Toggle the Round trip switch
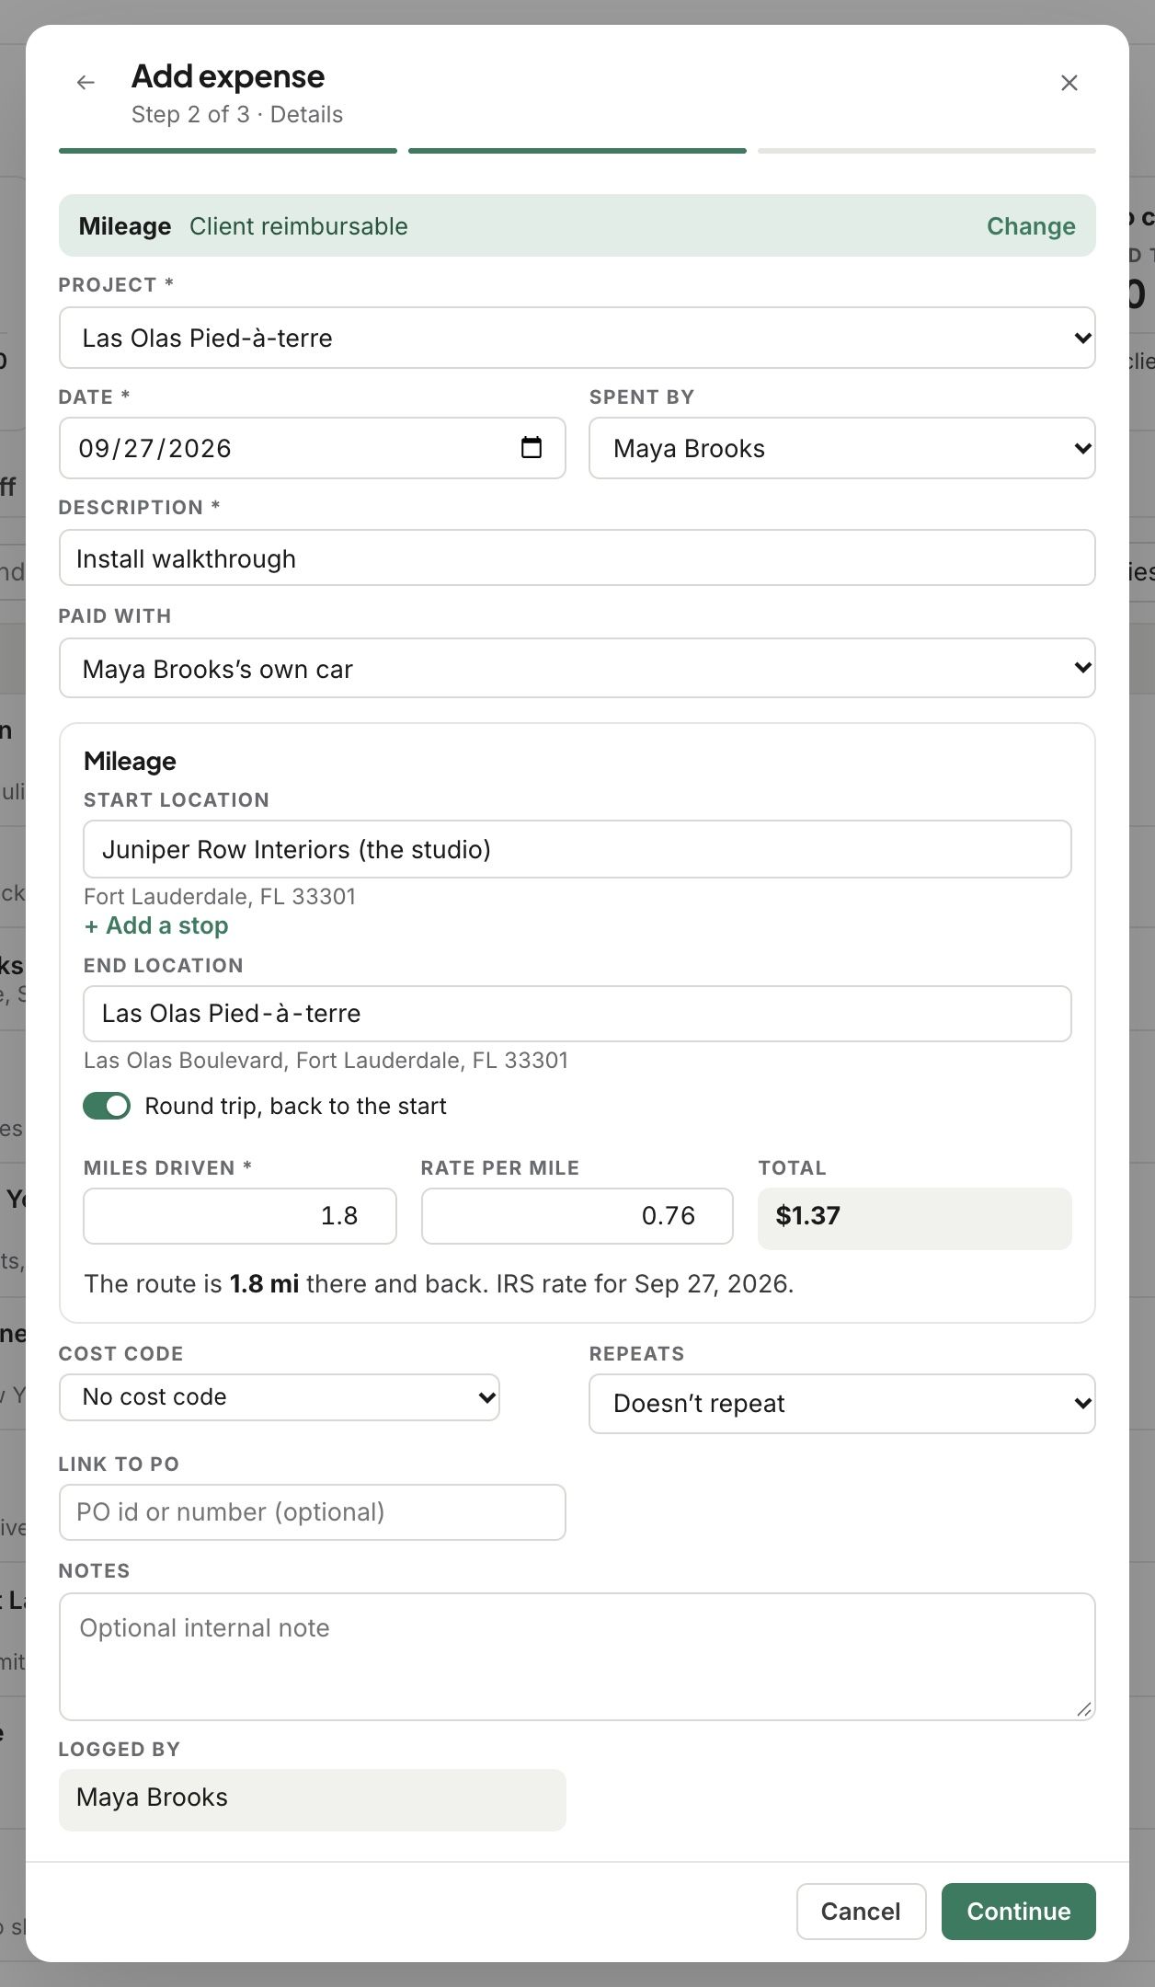Image resolution: width=1155 pixels, height=1987 pixels. 107,1106
